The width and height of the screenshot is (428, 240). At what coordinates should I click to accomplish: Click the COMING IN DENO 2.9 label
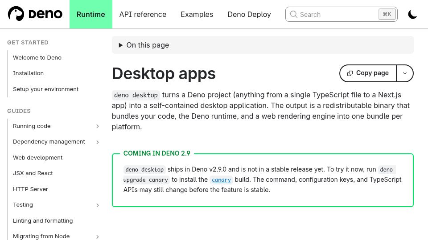coord(156,153)
